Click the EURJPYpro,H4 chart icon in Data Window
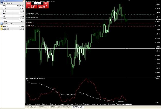Viewport: 161px width, 109px height. coord(2,3)
